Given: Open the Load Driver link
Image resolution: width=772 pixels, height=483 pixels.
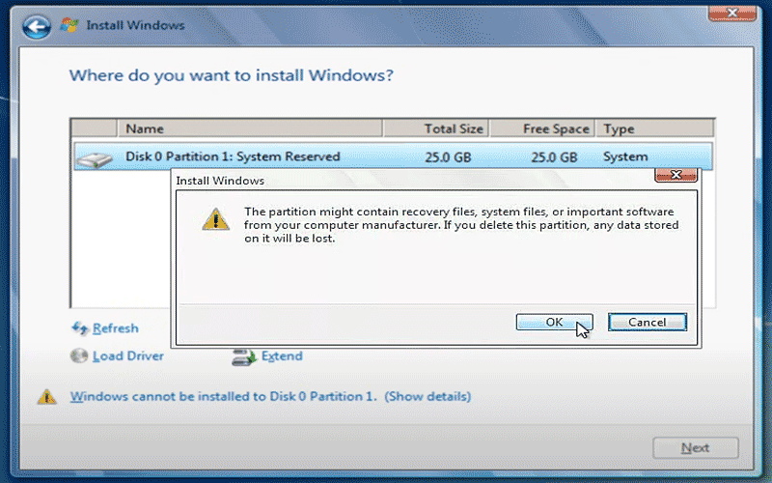Looking at the screenshot, I should click(x=128, y=355).
